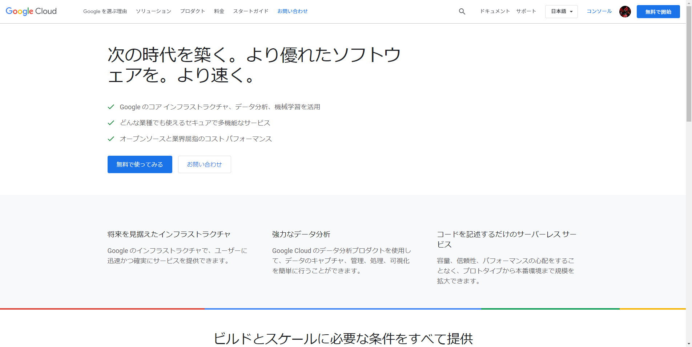Image resolution: width=692 pixels, height=347 pixels.
Task: Open the ドキュメント link
Action: tap(495, 11)
